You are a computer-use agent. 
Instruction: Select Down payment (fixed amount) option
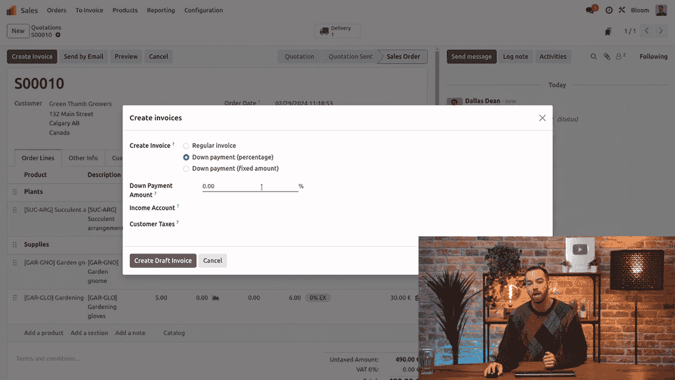pos(186,169)
